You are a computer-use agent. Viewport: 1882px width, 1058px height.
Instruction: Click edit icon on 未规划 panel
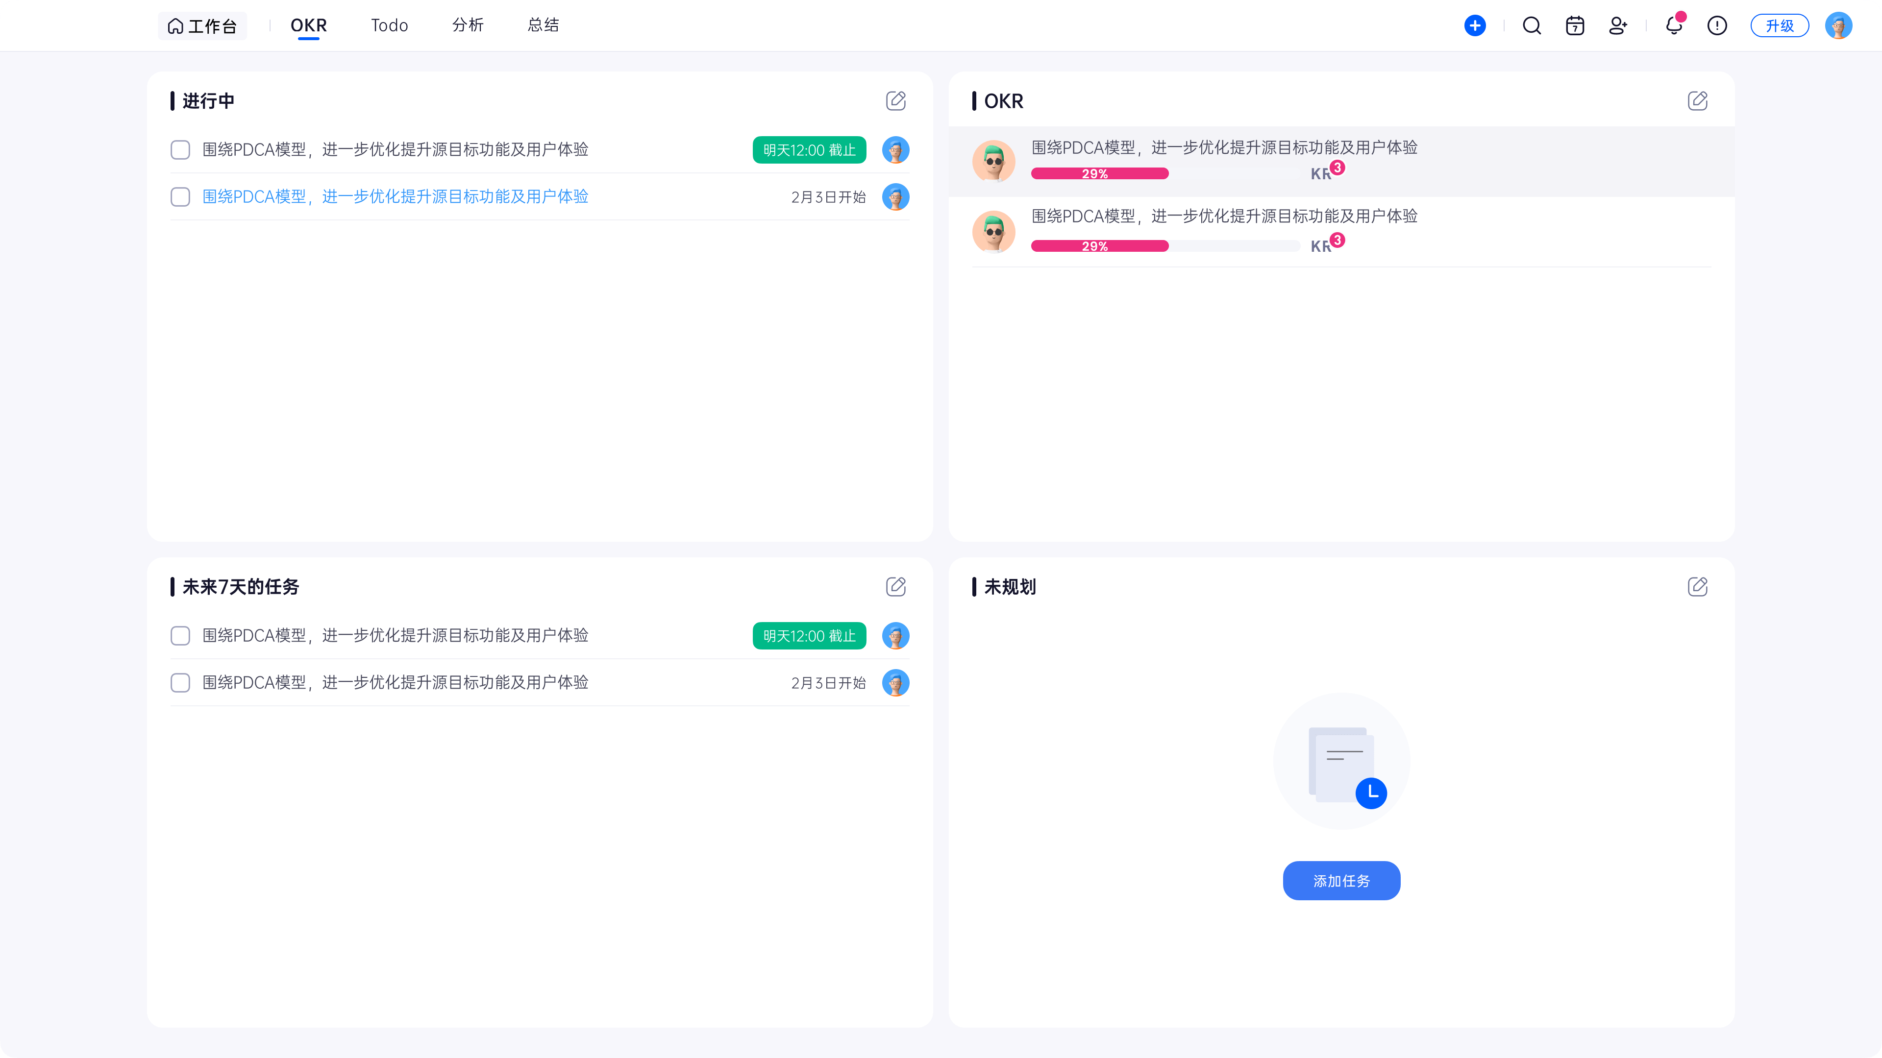(x=1697, y=586)
